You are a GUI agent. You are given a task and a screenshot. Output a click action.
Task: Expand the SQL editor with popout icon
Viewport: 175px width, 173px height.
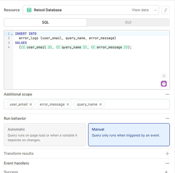[164, 76]
